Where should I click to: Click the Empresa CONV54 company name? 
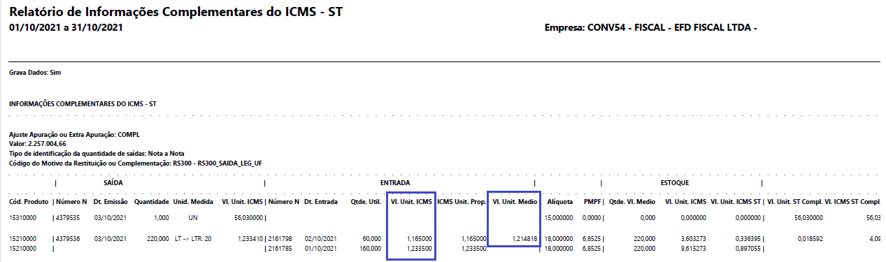click(x=651, y=27)
